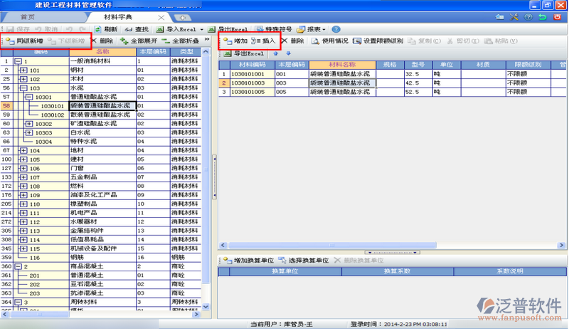This screenshot has width=569, height=329.
Task: Click the 刷新 refresh toolbar button
Action: [x=105, y=29]
